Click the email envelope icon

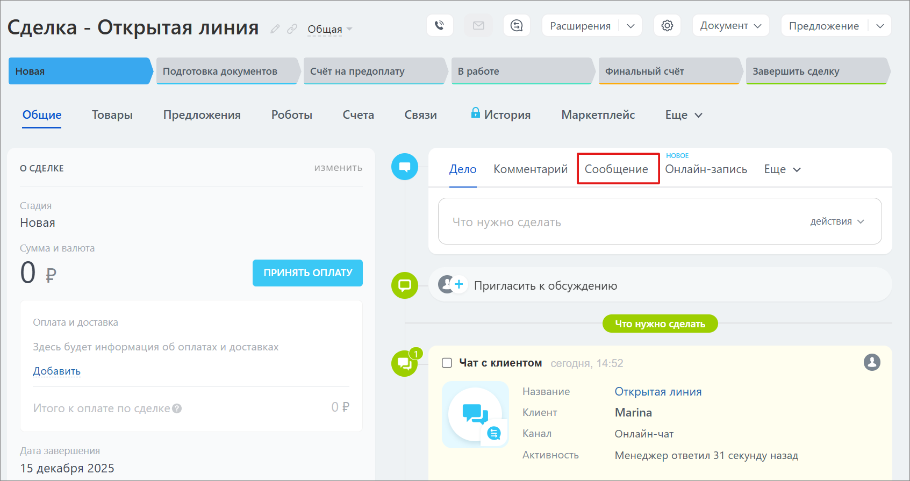[x=478, y=25]
